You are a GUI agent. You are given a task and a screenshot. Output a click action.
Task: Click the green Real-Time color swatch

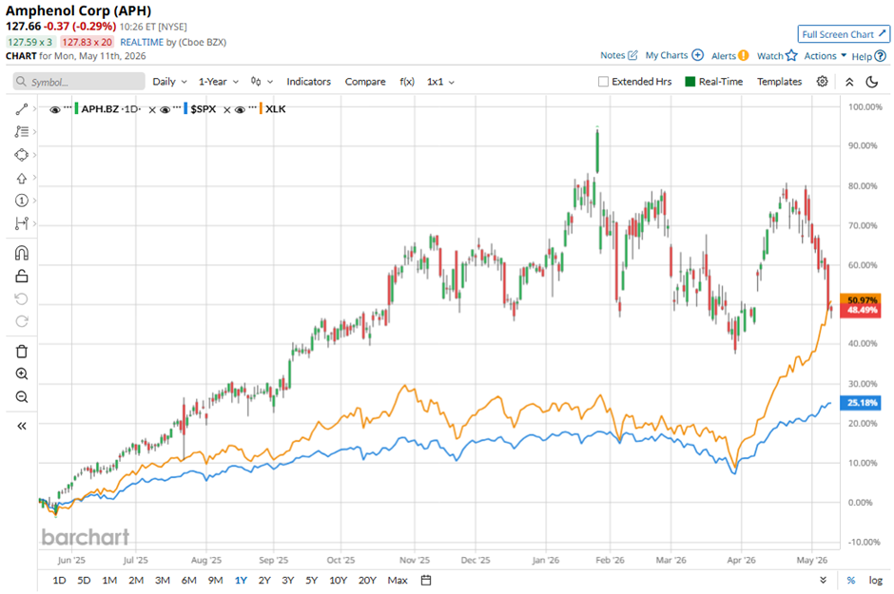(x=690, y=82)
